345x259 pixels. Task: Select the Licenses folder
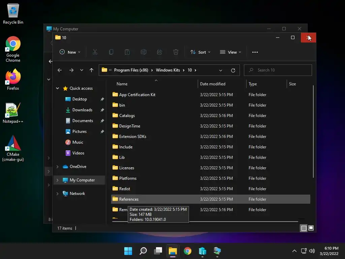[x=211, y=168]
